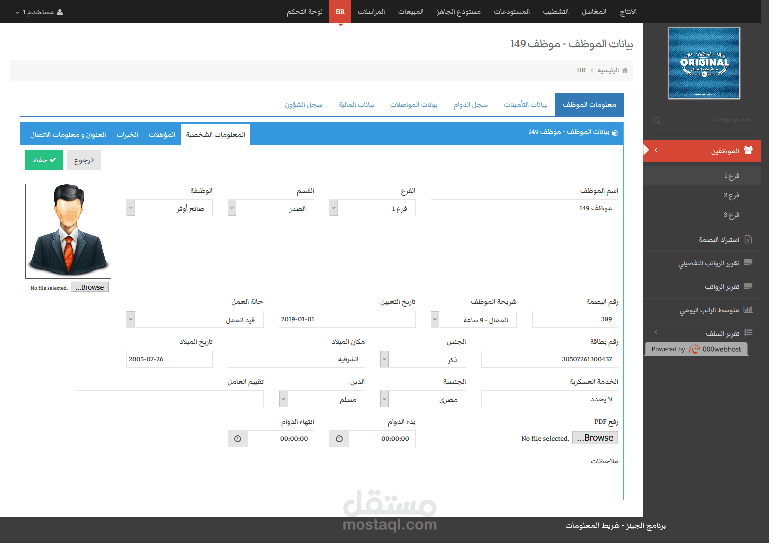Click the ملاحظات notes field

[423, 478]
